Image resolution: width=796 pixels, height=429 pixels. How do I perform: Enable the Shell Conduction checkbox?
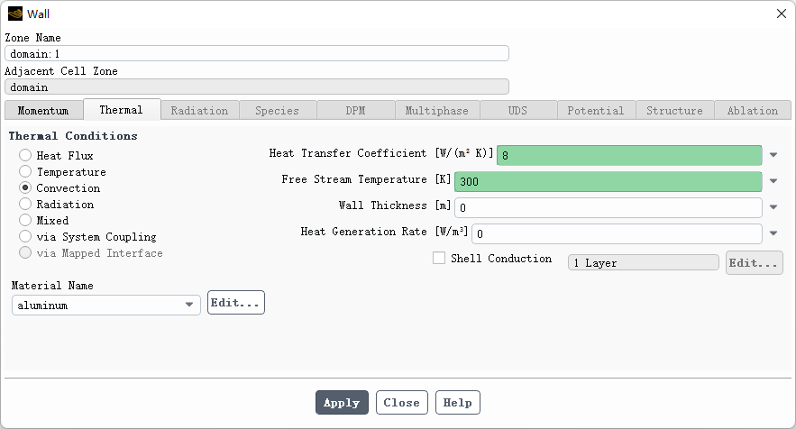[439, 259]
